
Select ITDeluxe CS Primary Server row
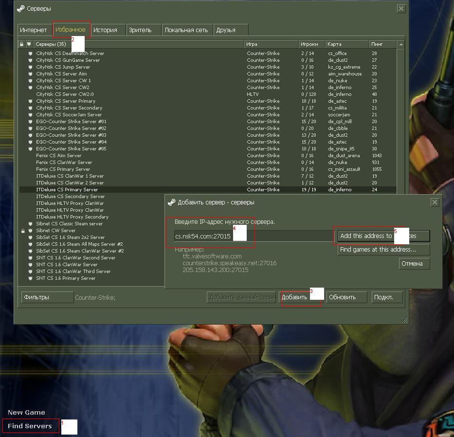pos(208,190)
